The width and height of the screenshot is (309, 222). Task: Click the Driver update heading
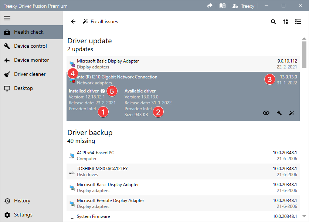[x=89, y=41]
